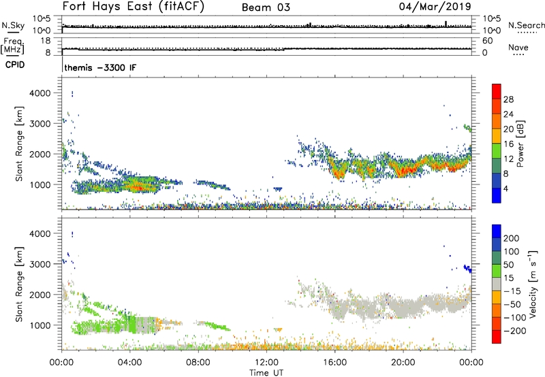
Task: Click the 'N.Sky' axis label
Action: click(x=13, y=25)
